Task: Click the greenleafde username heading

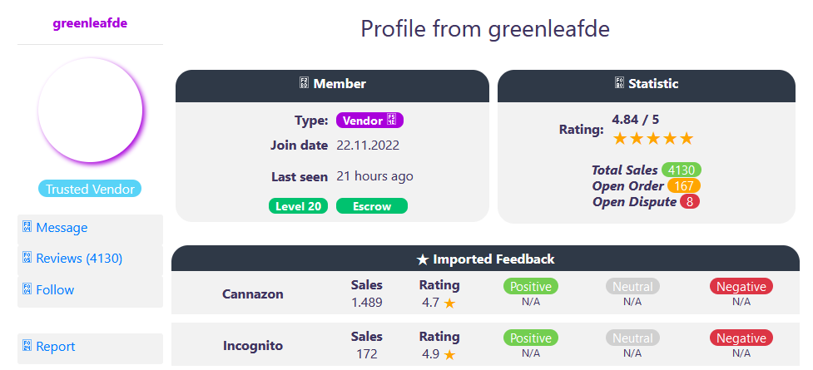Action: click(90, 22)
